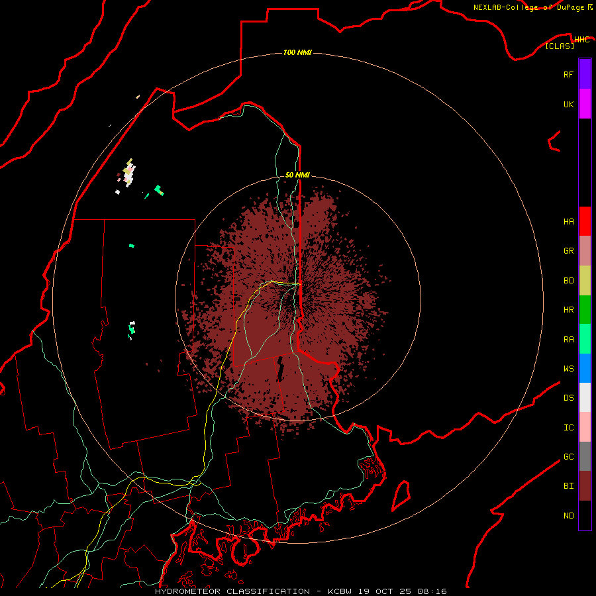Click the GC legend label
Image resolution: width=596 pixels, height=596 pixels.
pyautogui.click(x=568, y=457)
